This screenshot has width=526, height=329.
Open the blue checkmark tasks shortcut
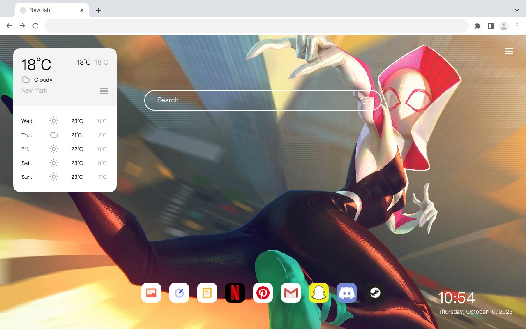coord(179,293)
